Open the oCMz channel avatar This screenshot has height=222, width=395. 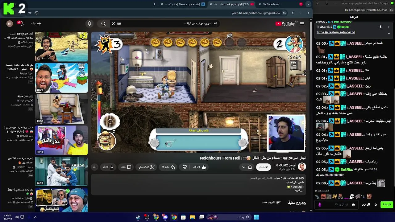pos(302,167)
